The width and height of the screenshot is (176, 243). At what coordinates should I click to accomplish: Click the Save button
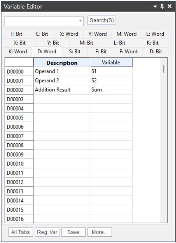pyautogui.click(x=73, y=232)
